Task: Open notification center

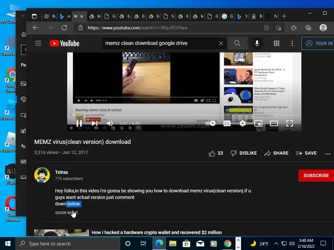Action: (323, 243)
